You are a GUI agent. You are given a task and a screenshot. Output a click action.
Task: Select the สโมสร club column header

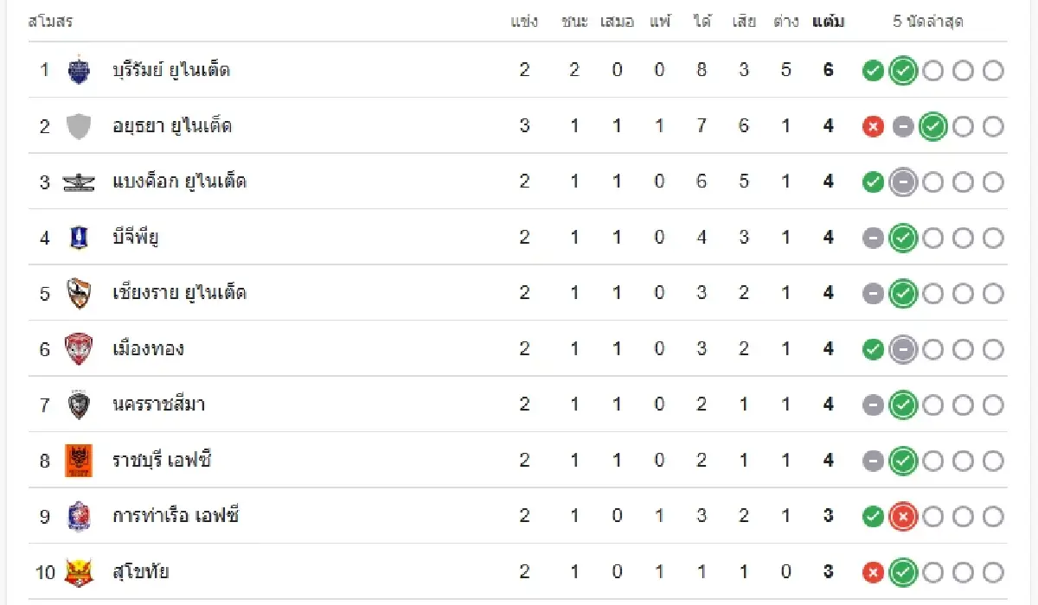50,22
